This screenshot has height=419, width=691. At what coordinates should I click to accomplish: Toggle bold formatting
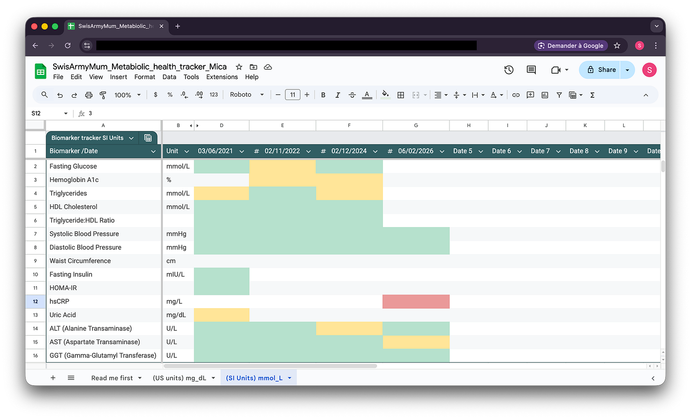pos(323,95)
